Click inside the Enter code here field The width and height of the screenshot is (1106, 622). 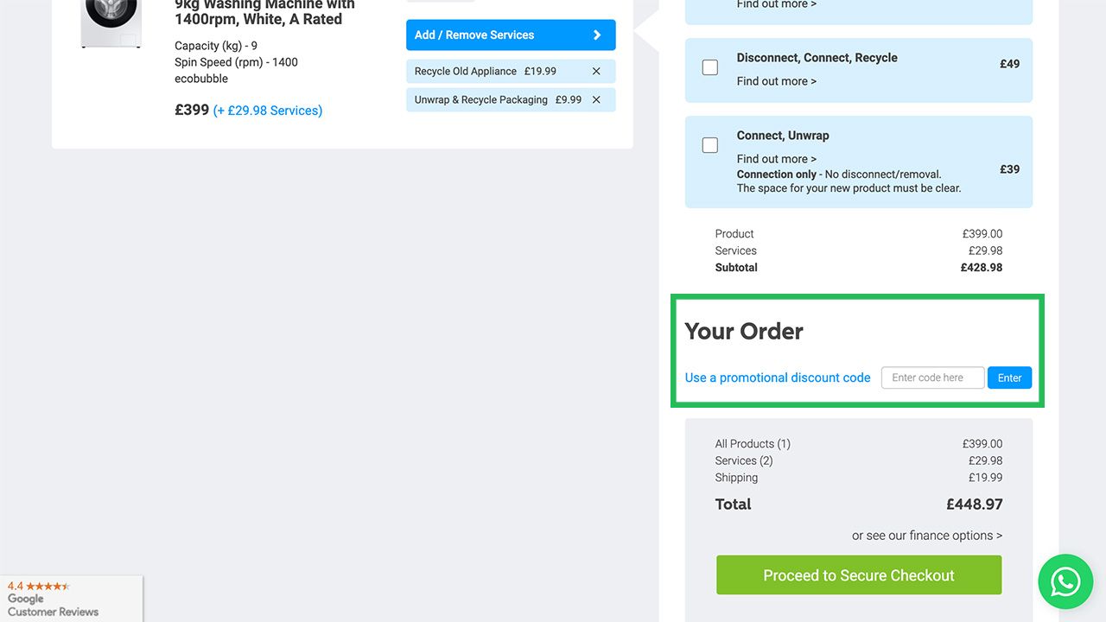(932, 378)
